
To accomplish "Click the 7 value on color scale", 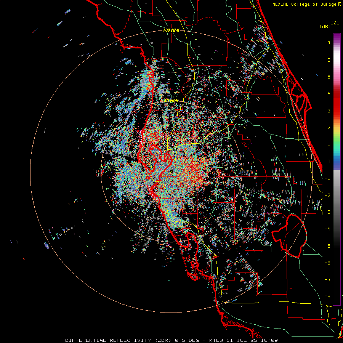I will [329, 43].
